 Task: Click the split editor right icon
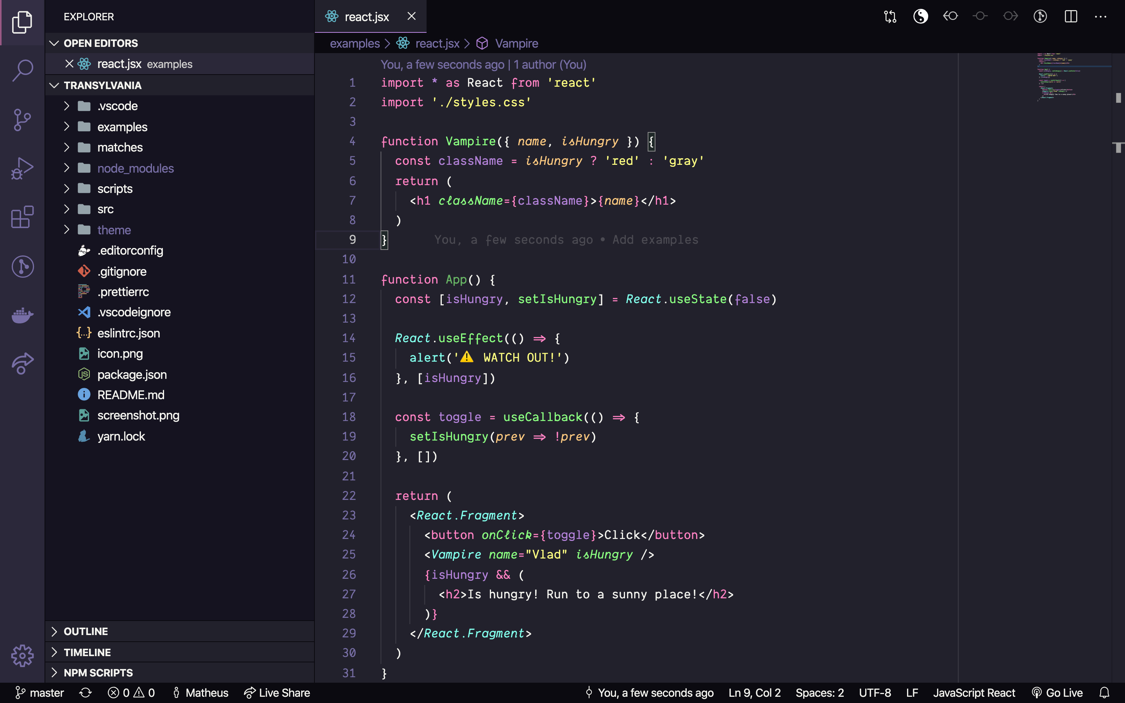1071,17
